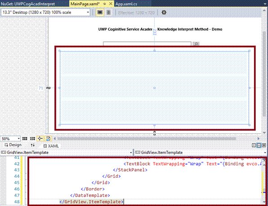
Task: Swap the Design and XAML panes
Action: coord(33,145)
